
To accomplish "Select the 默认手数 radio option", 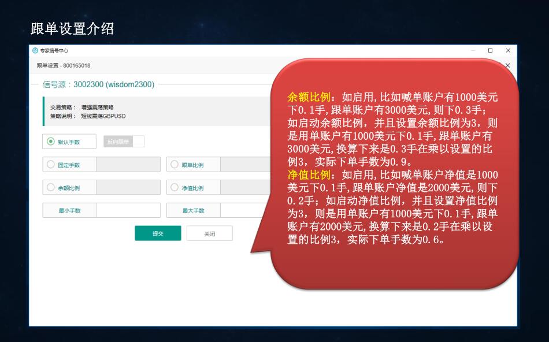I will click(x=50, y=142).
